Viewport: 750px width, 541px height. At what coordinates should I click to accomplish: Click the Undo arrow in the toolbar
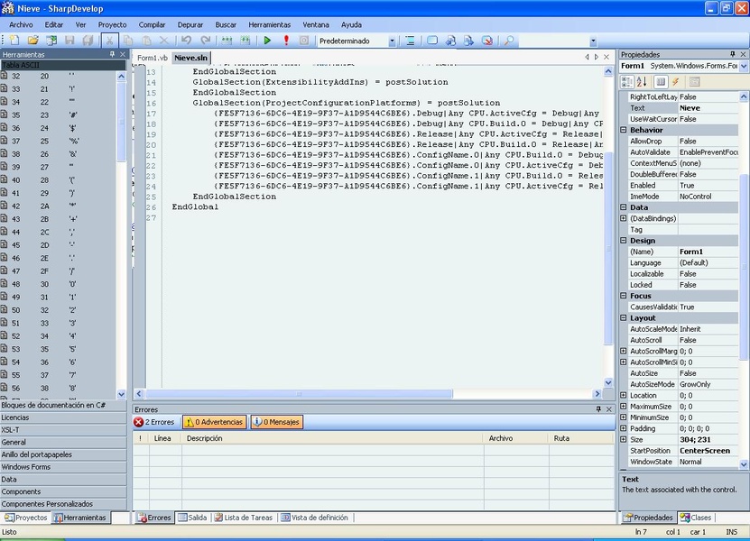(x=186, y=41)
